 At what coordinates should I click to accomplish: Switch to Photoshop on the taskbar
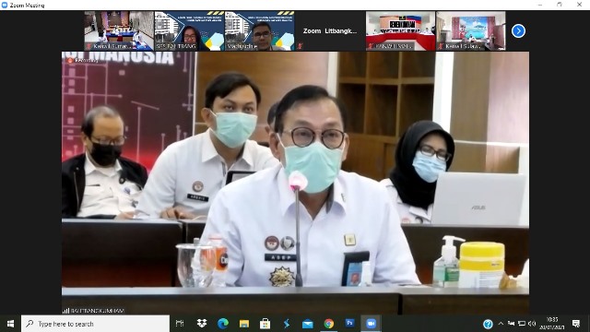coord(349,324)
